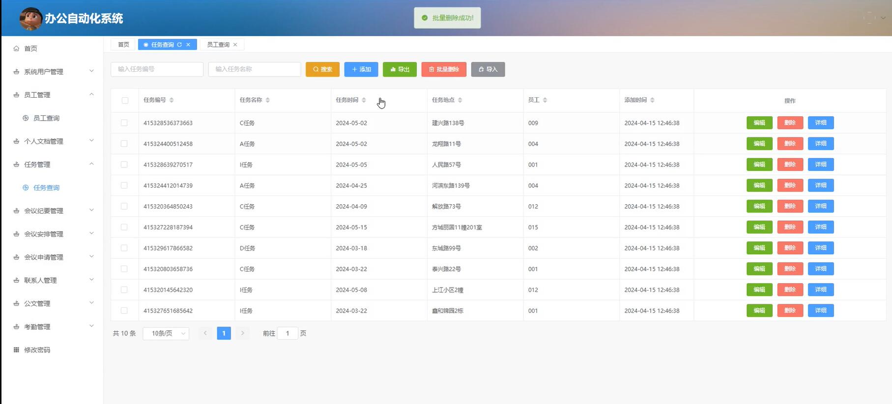Toggle the select-all checkbox in table header

[x=125, y=101]
